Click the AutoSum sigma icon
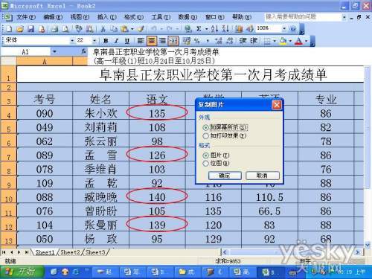The image size is (372, 279). (199, 29)
